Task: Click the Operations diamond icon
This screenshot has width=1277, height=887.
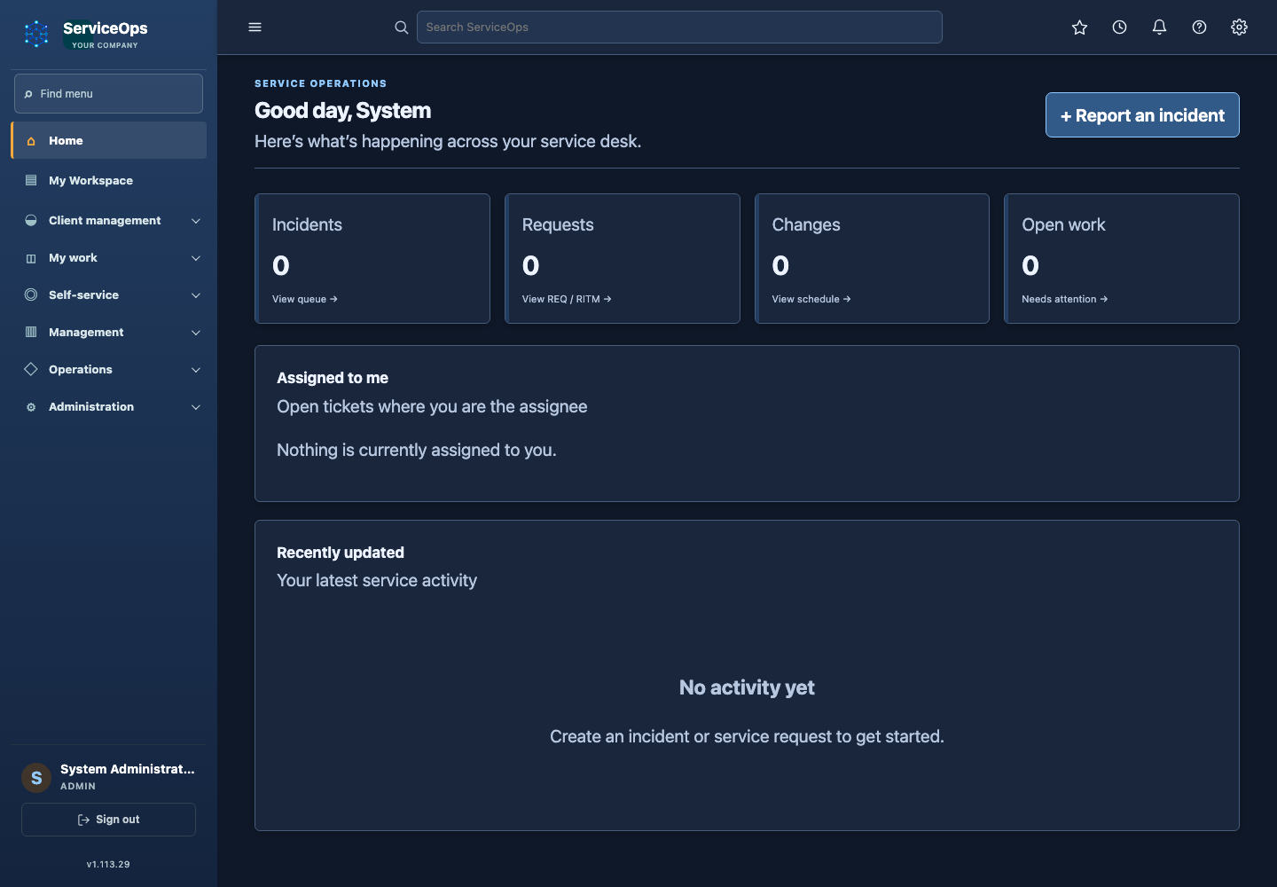Action: point(31,369)
